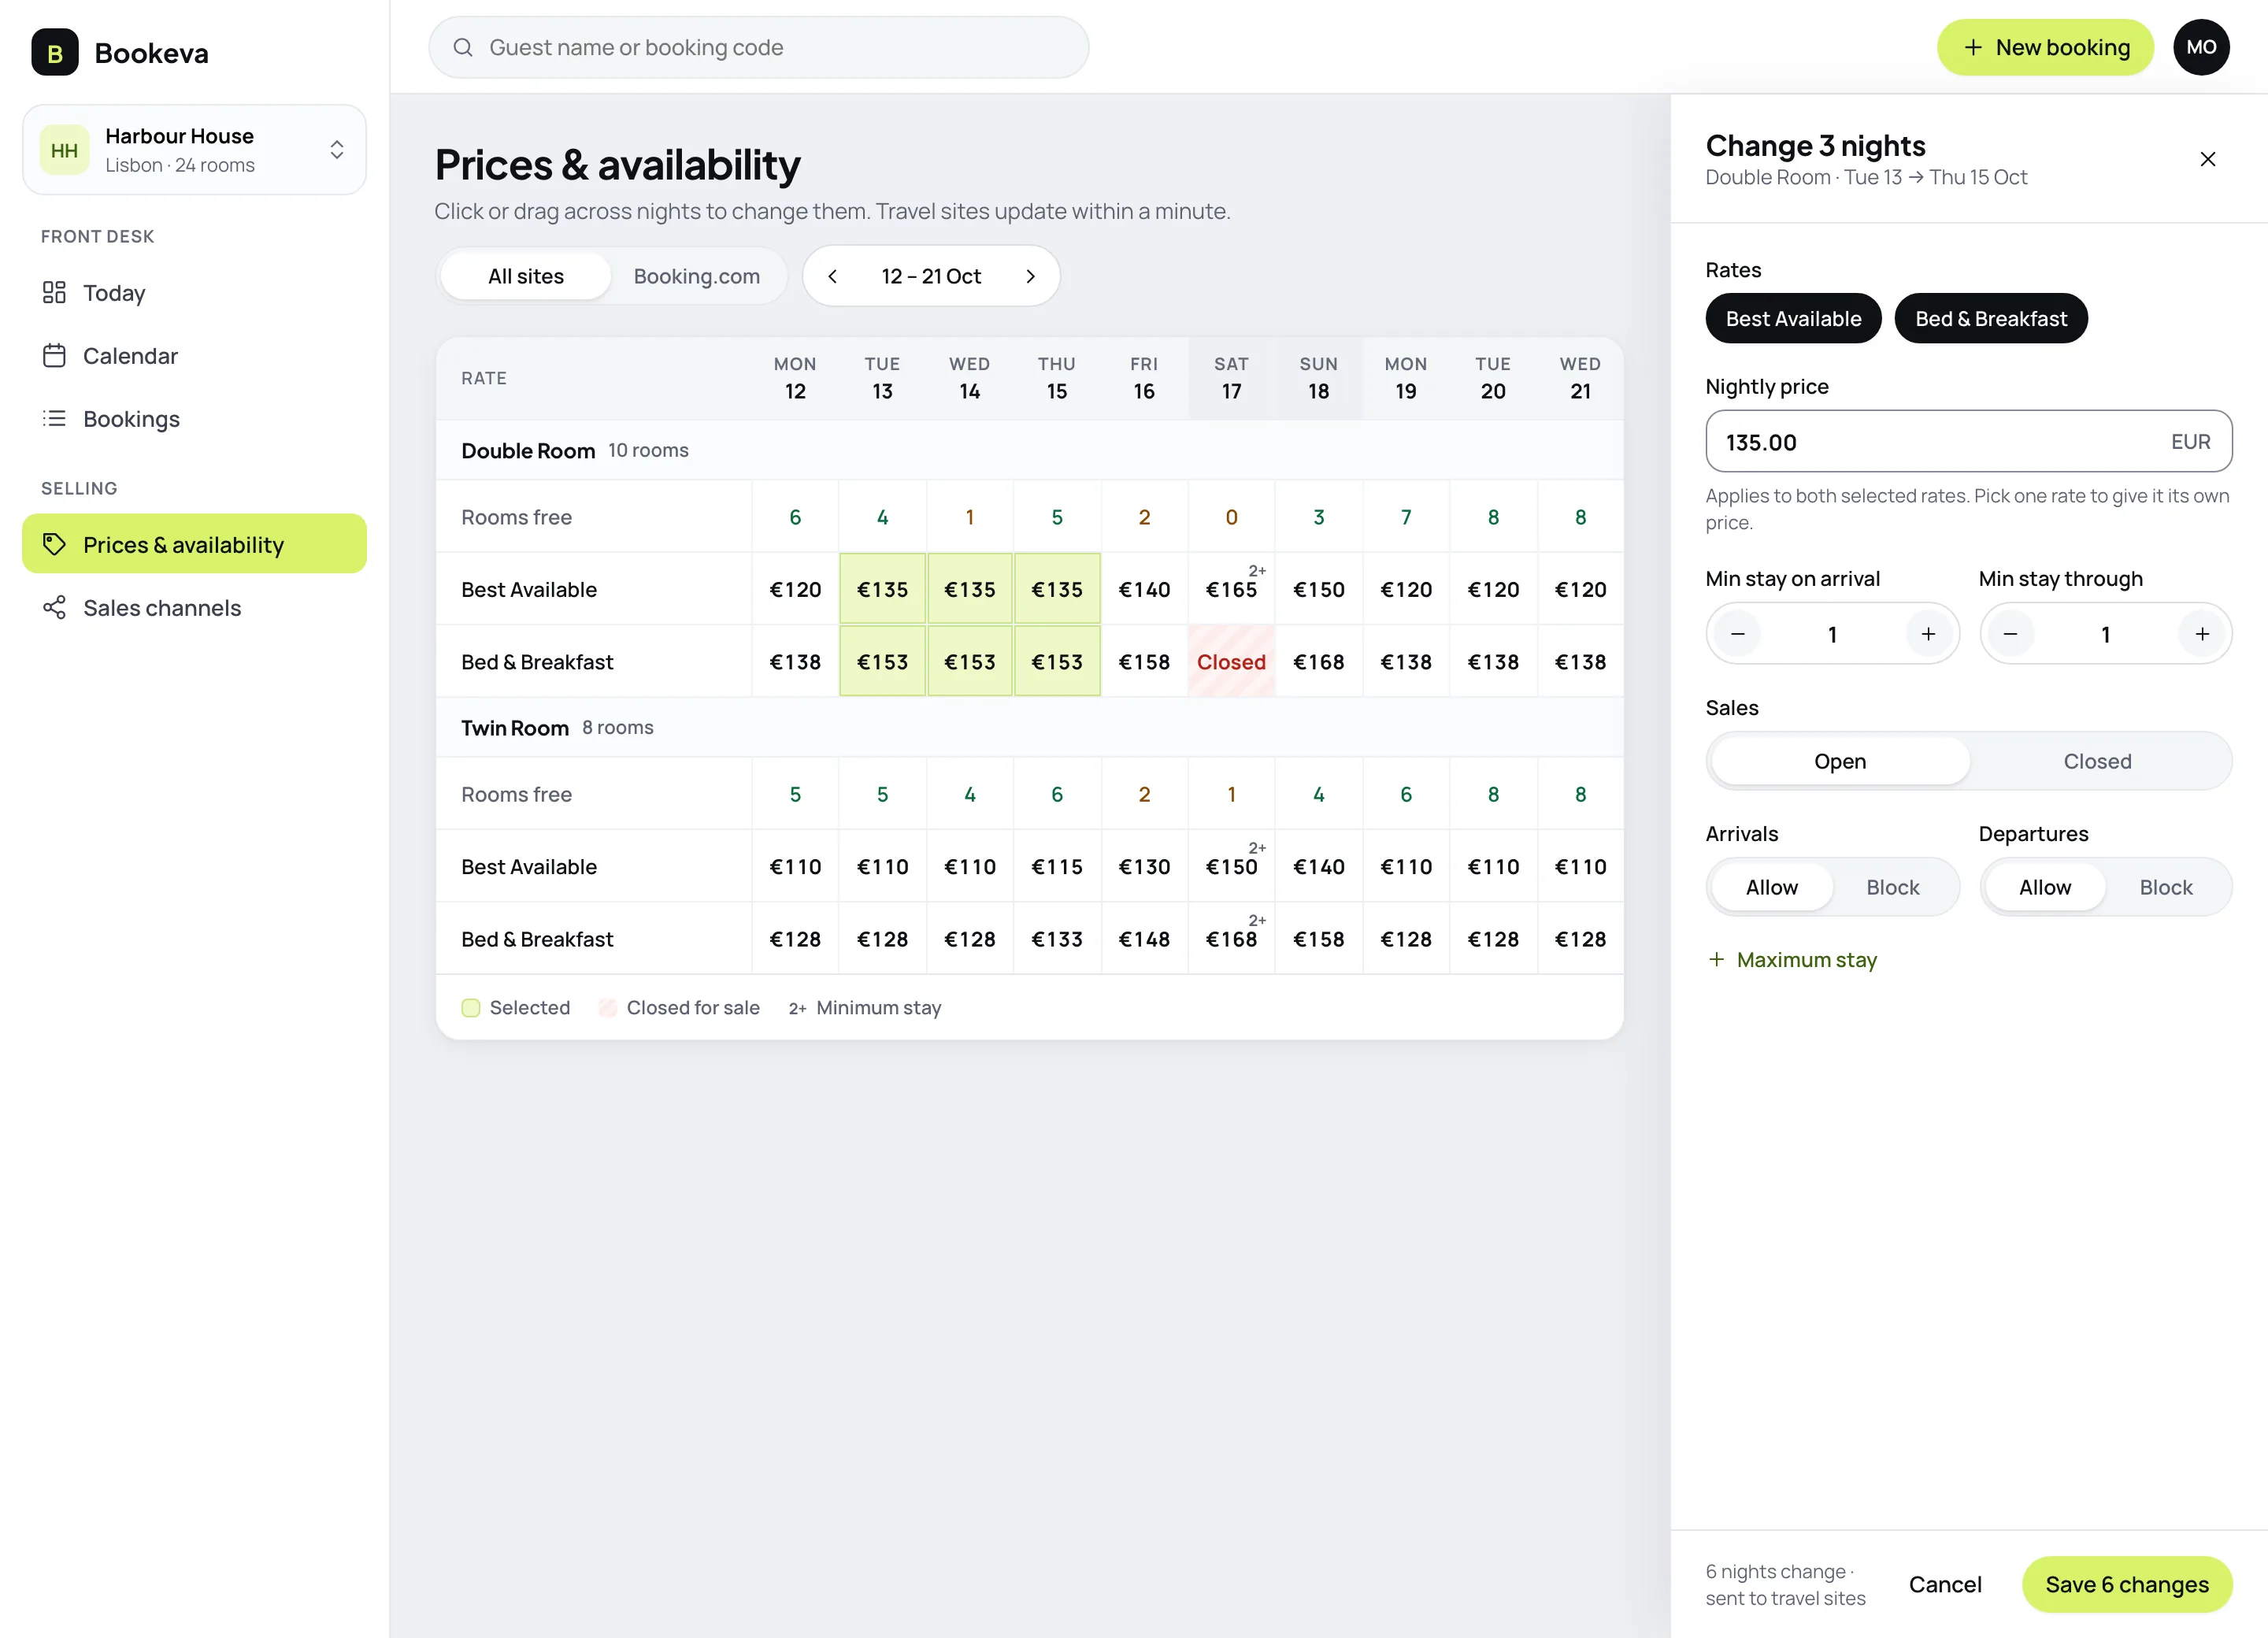Screen dimensions: 2268x1638
Task: Open the Prices & availability page
Action: [194, 544]
